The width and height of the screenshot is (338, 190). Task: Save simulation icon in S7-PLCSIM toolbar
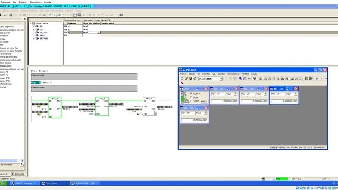click(191, 79)
